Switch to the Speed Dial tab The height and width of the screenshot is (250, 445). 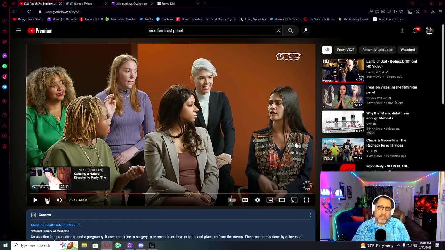[x=177, y=3]
